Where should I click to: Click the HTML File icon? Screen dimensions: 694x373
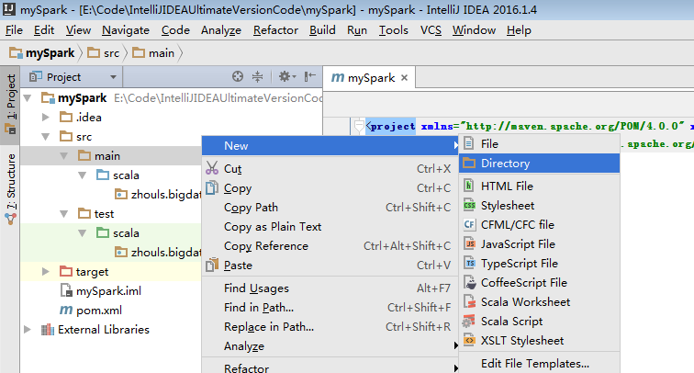(469, 186)
